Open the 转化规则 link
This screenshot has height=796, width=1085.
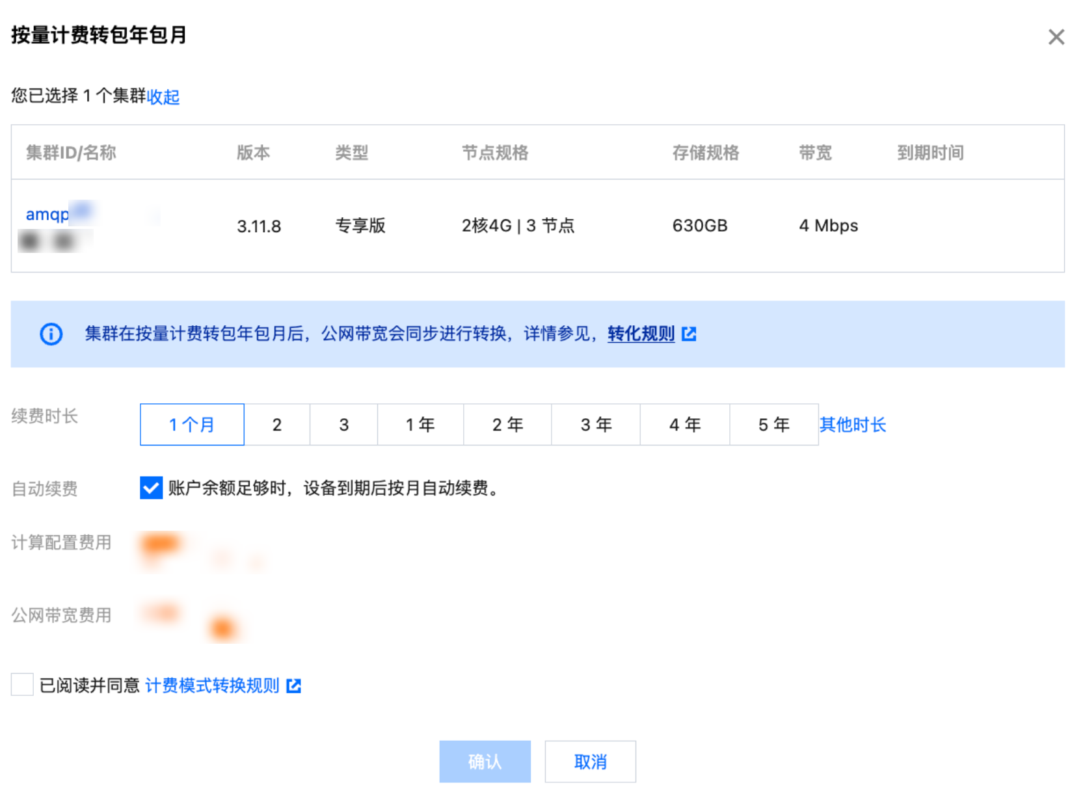click(641, 334)
